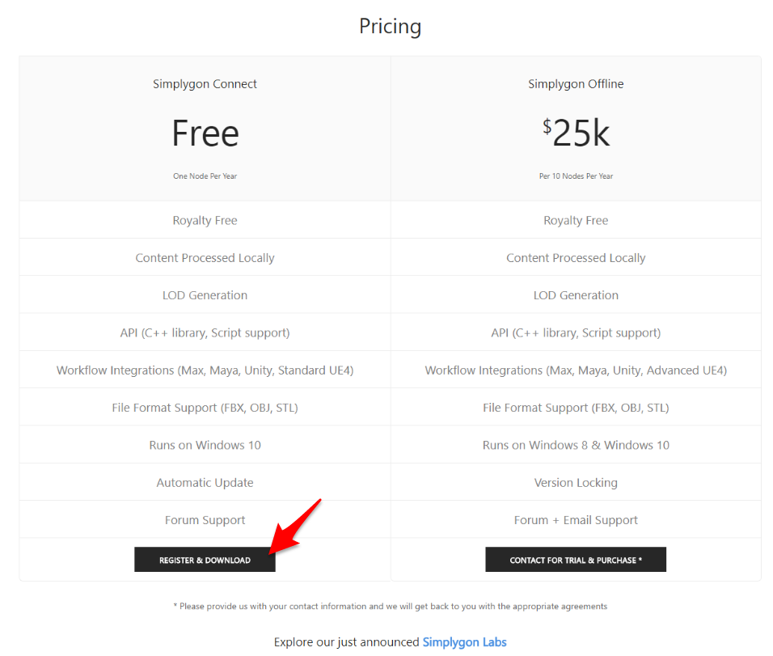The height and width of the screenshot is (656, 773).
Task: Click the Simplygon Connect plan title
Action: click(x=205, y=84)
